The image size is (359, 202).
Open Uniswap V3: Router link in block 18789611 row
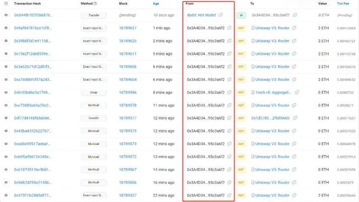(x=273, y=54)
